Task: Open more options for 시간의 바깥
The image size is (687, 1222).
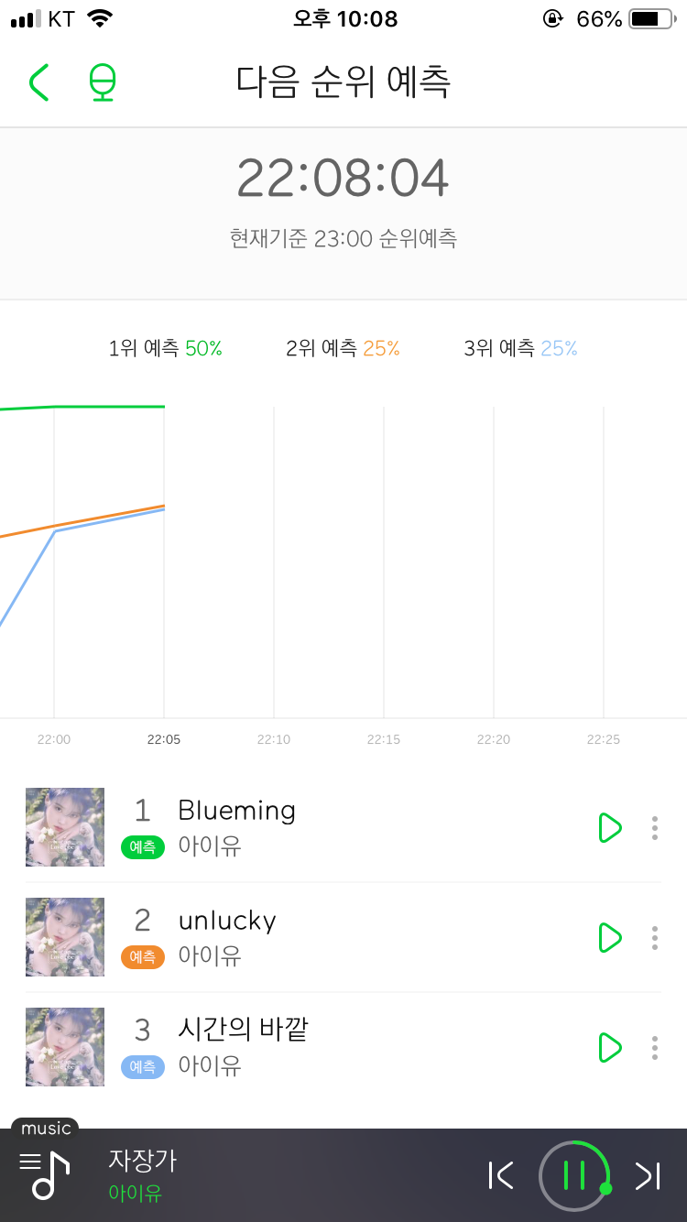Action: [x=654, y=1048]
